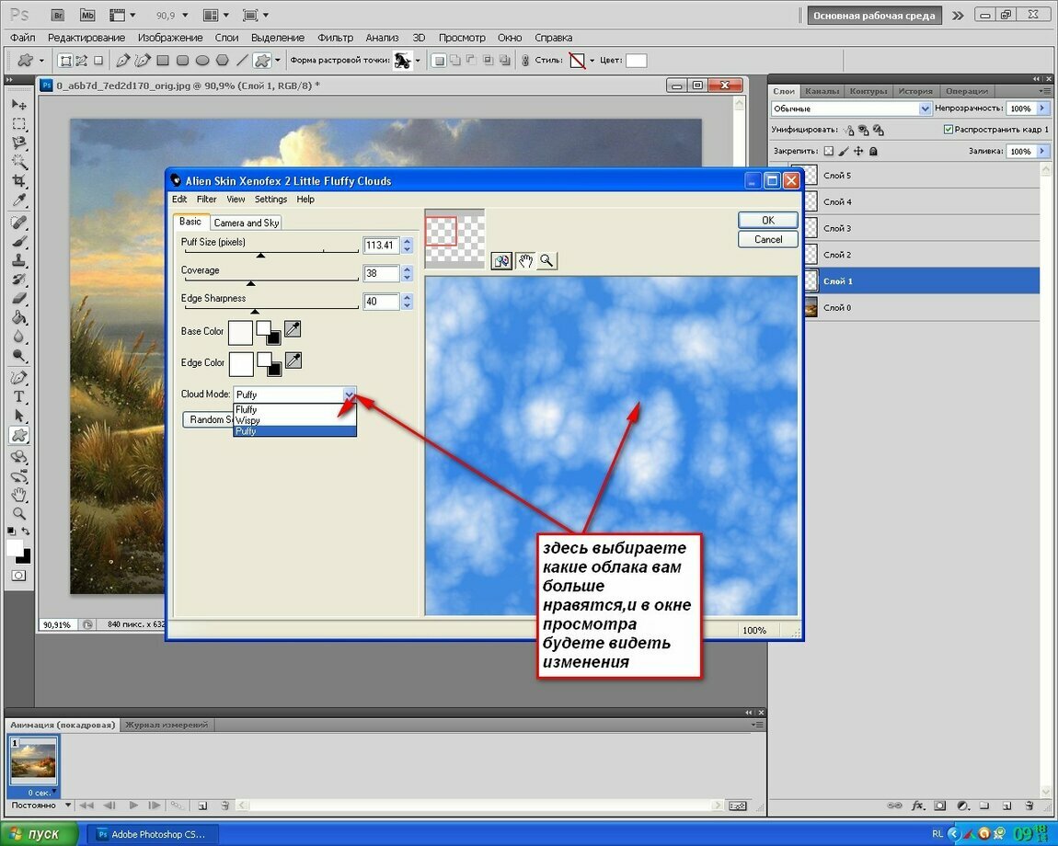This screenshot has width=1058, height=846.
Task: Click the пуск Start button
Action: (40, 834)
